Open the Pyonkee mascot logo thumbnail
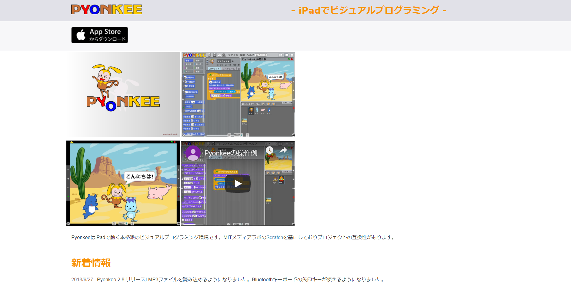Image resolution: width=571 pixels, height=287 pixels. pyautogui.click(x=123, y=95)
